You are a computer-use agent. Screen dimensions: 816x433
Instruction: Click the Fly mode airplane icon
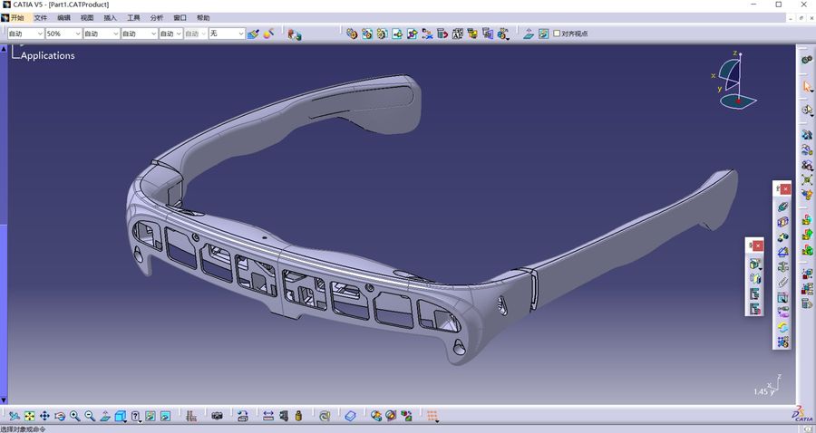[14, 416]
